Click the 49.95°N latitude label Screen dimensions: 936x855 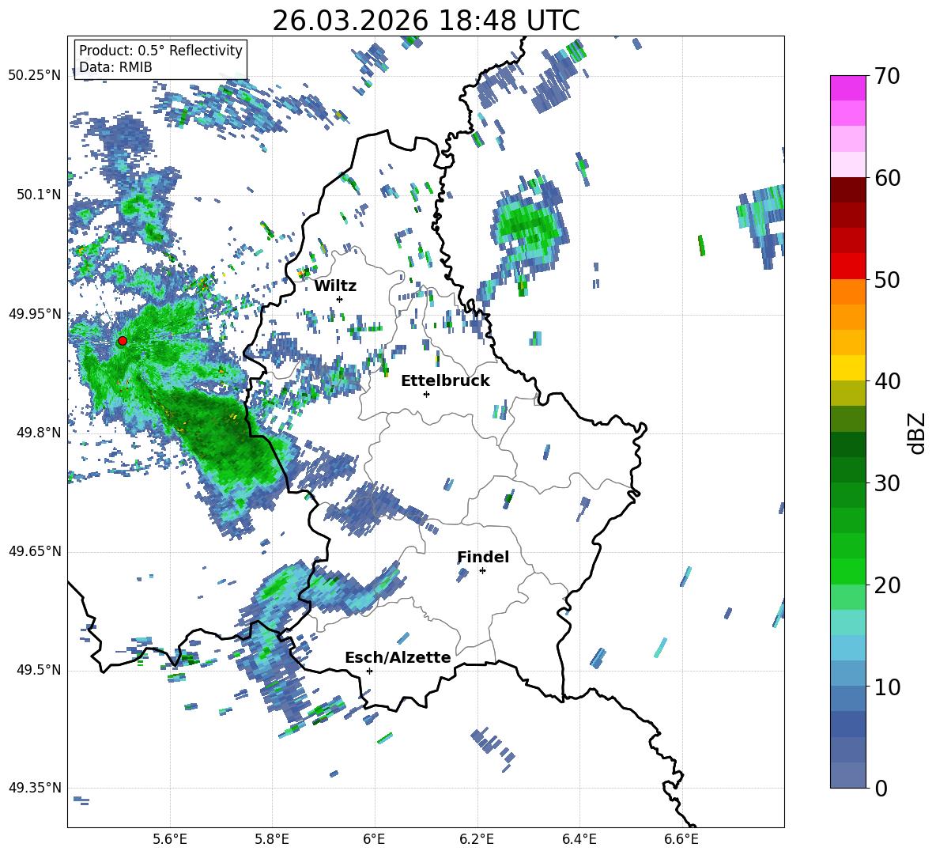click(35, 314)
